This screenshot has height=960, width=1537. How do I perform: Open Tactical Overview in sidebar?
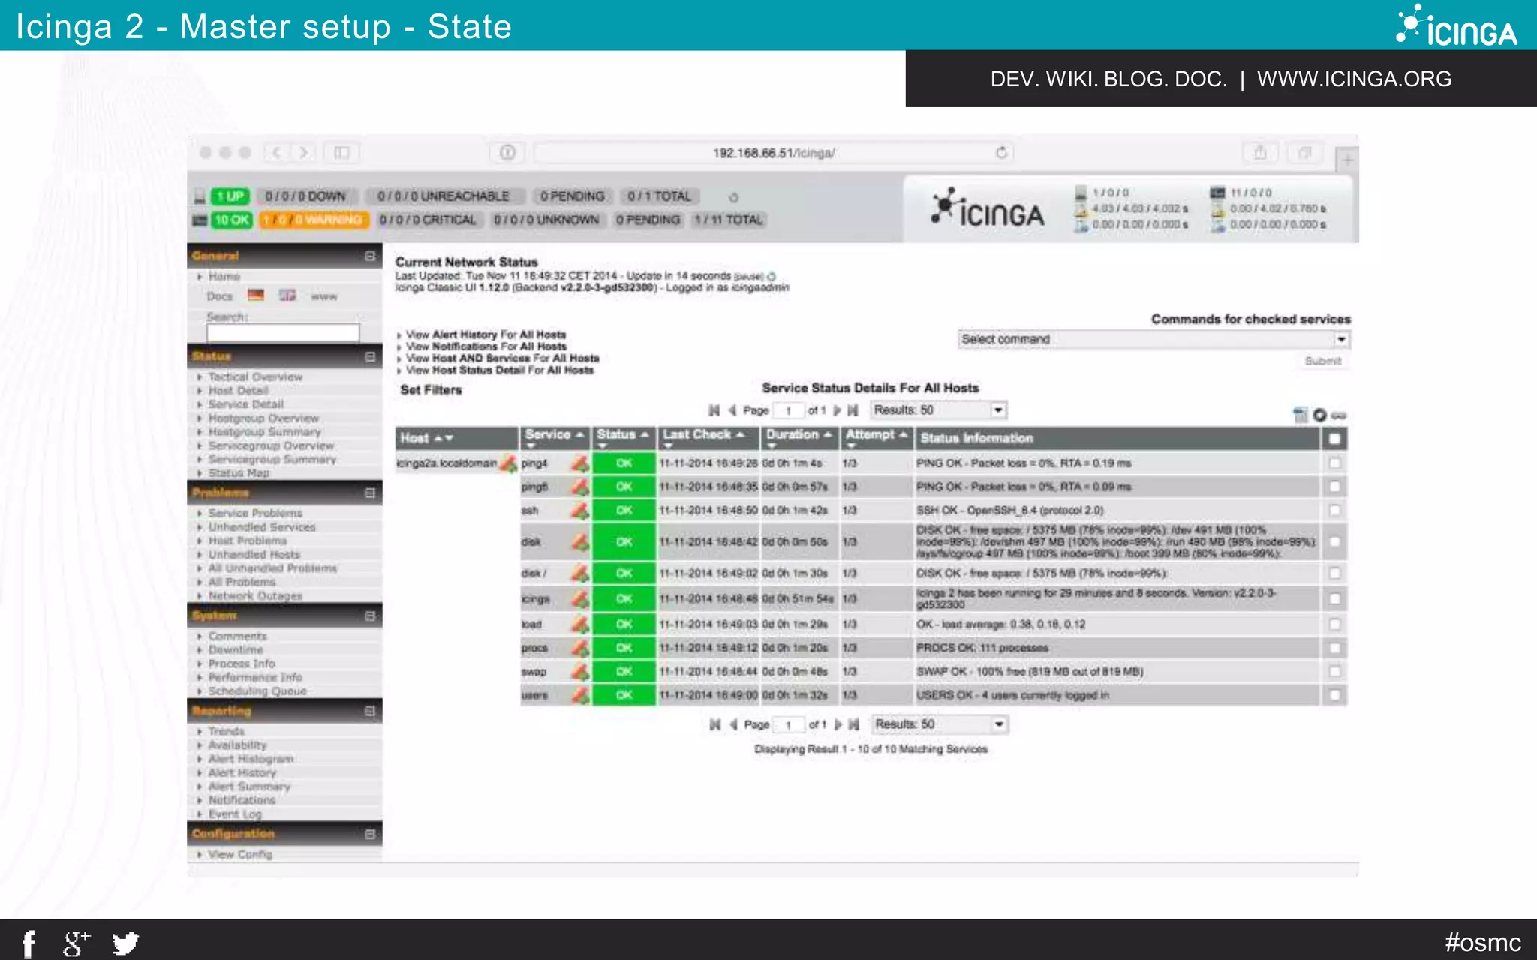(255, 376)
